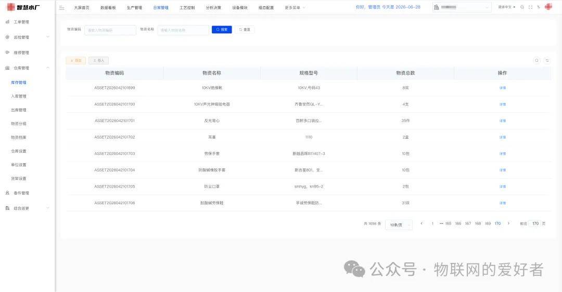
Task: Click the 导入 button
Action: point(98,60)
